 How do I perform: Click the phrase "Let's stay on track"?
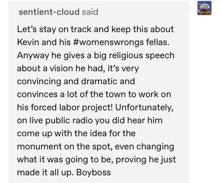(54, 29)
